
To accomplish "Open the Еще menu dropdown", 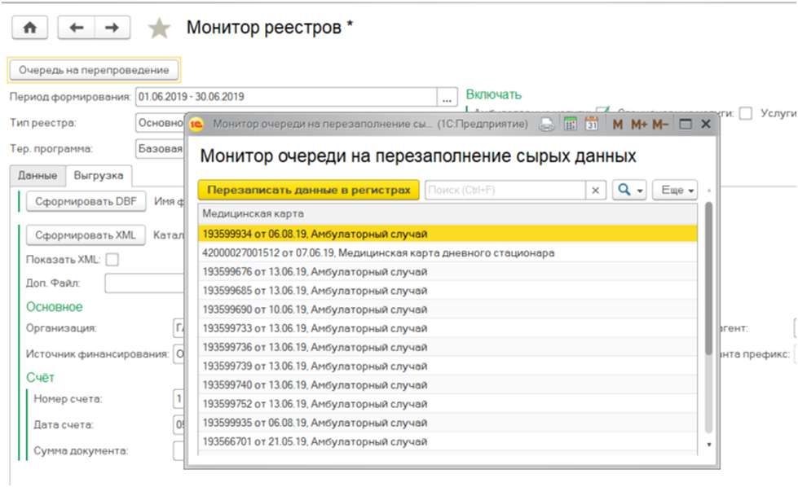I will [x=675, y=190].
